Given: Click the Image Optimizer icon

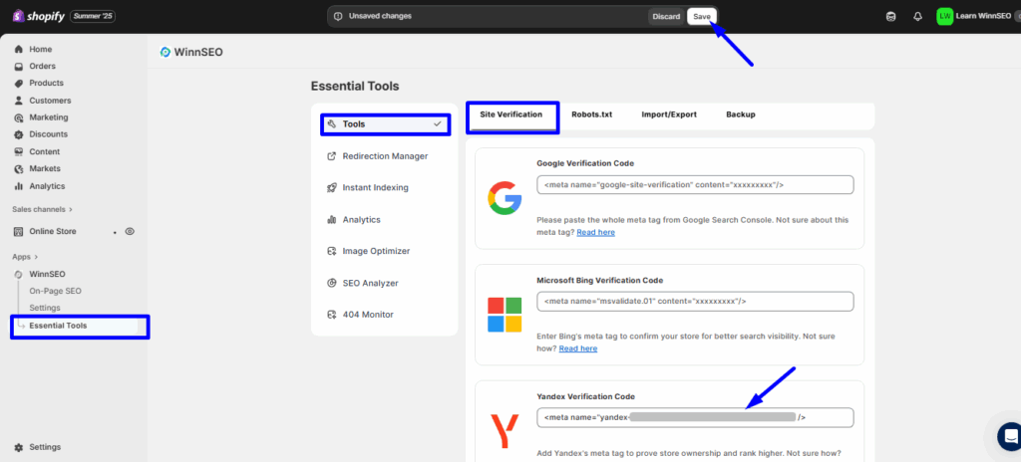Looking at the screenshot, I should pyautogui.click(x=331, y=251).
